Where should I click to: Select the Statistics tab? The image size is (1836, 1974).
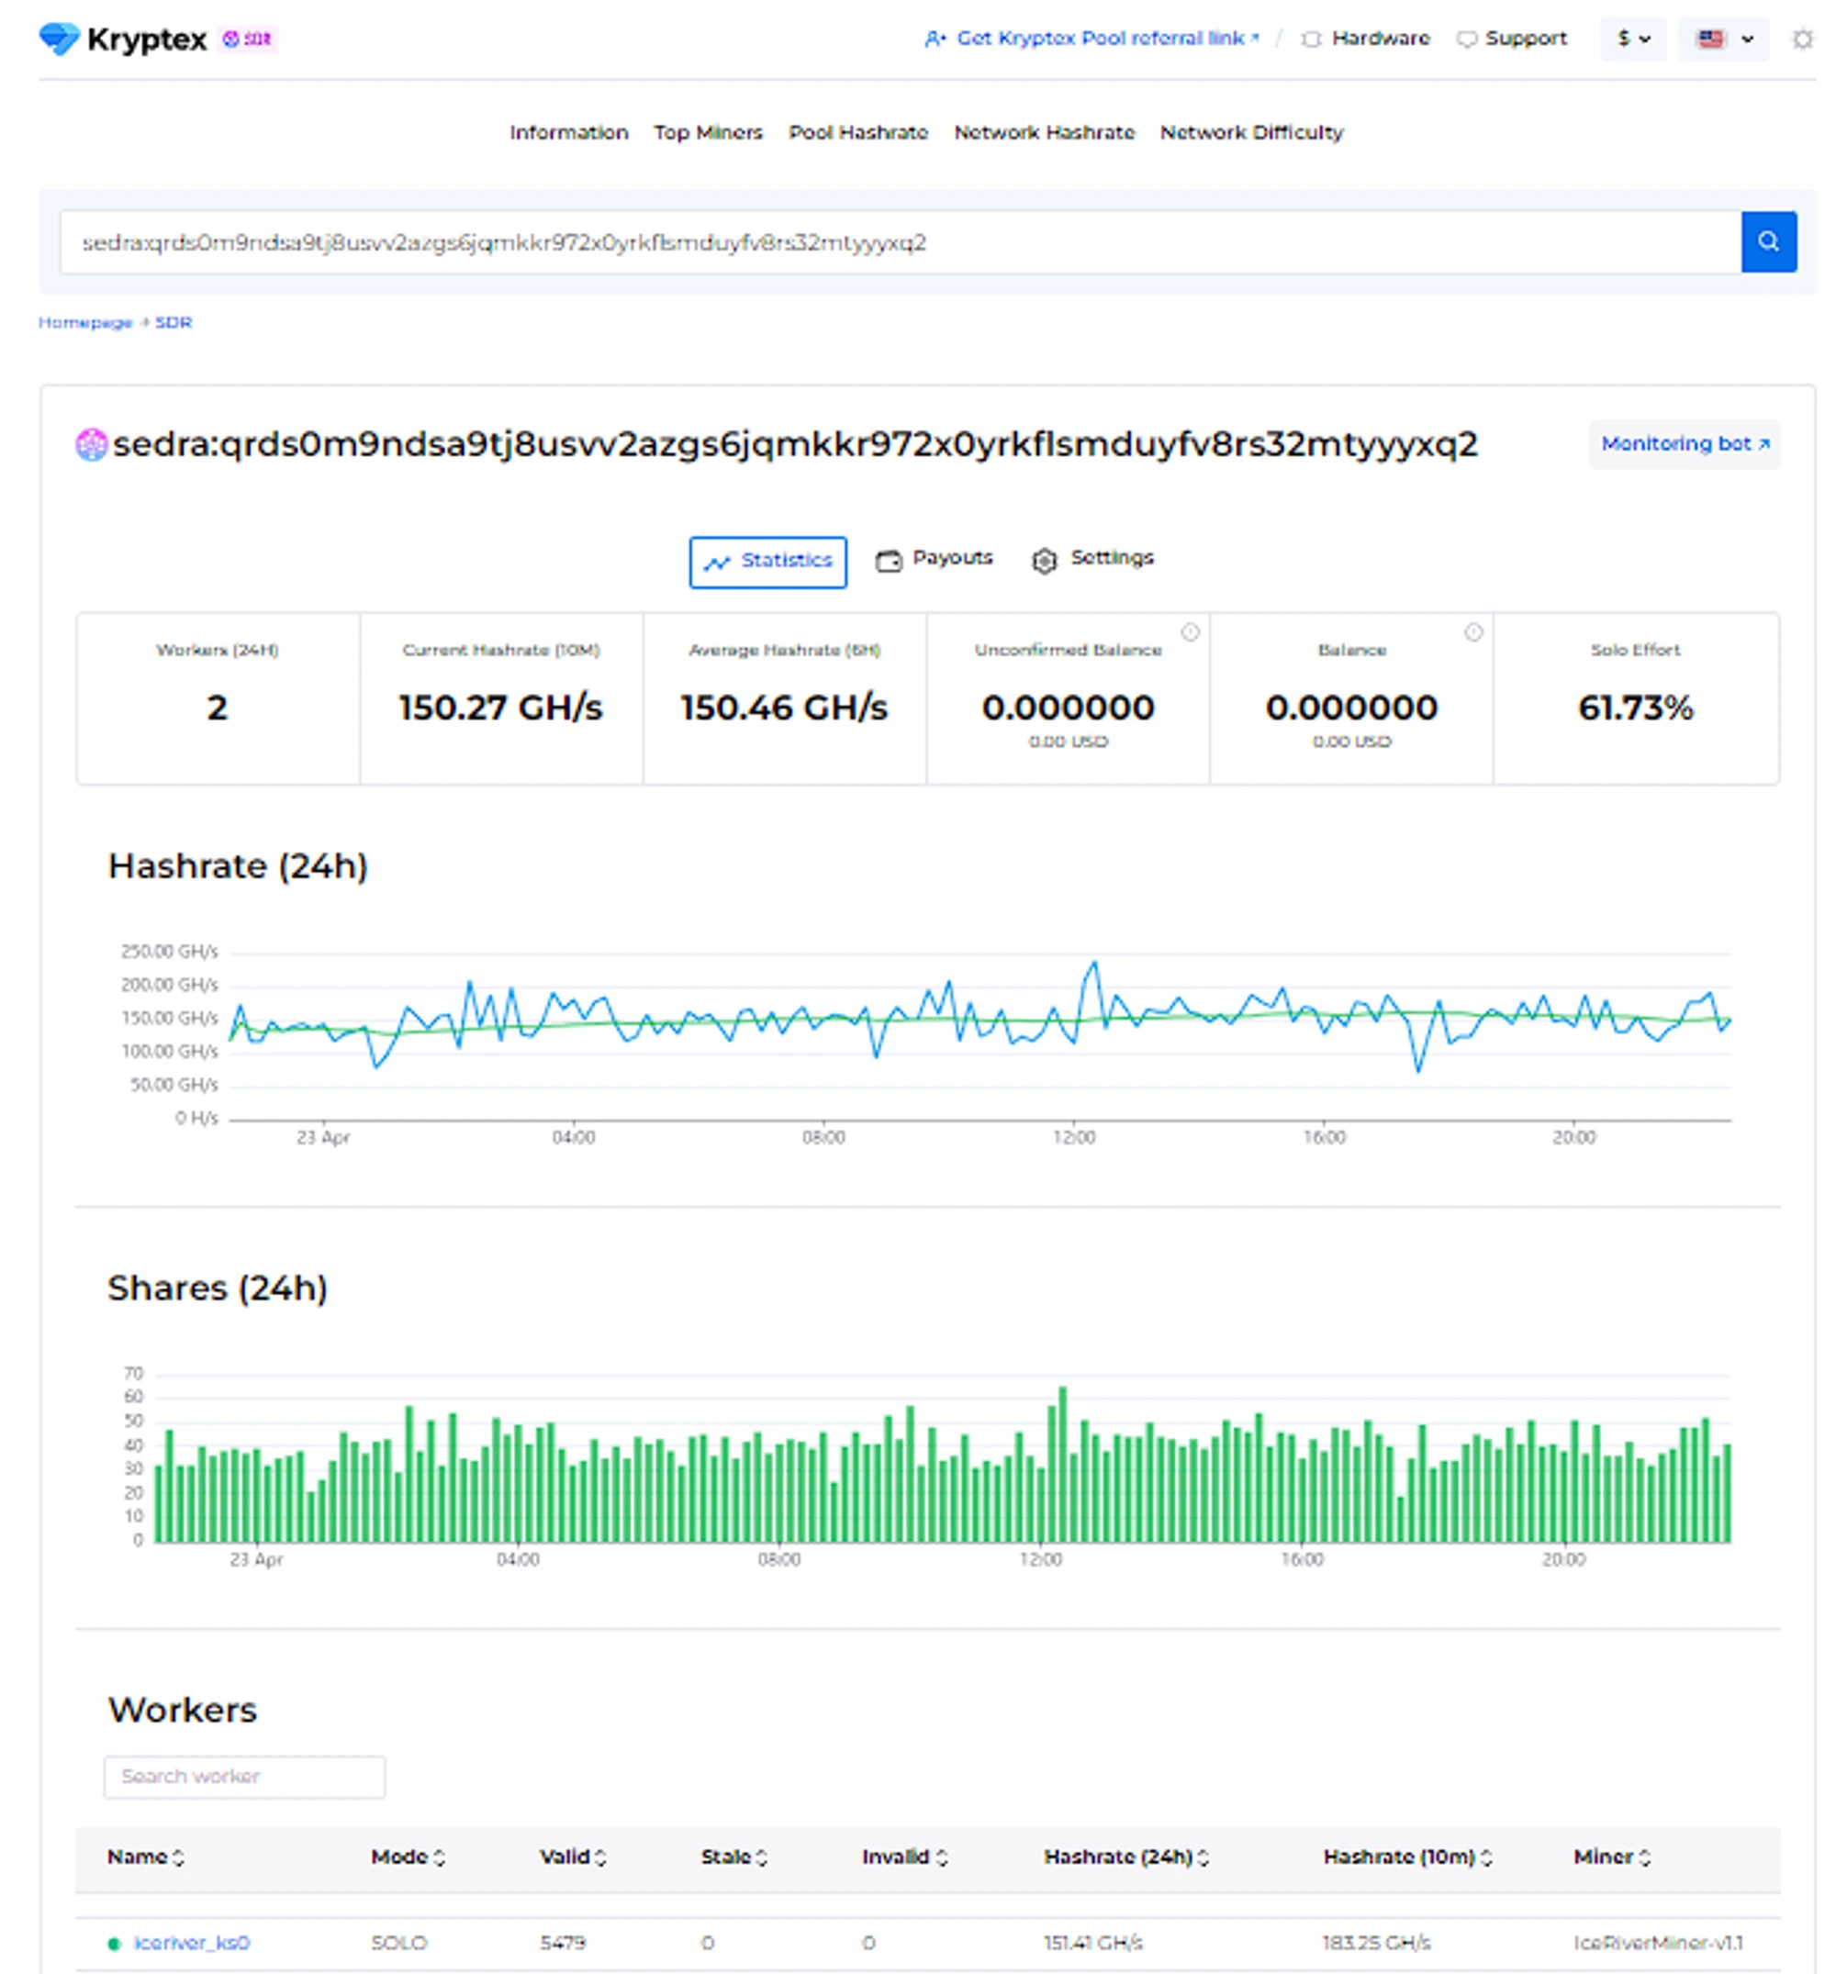pyautogui.click(x=767, y=562)
